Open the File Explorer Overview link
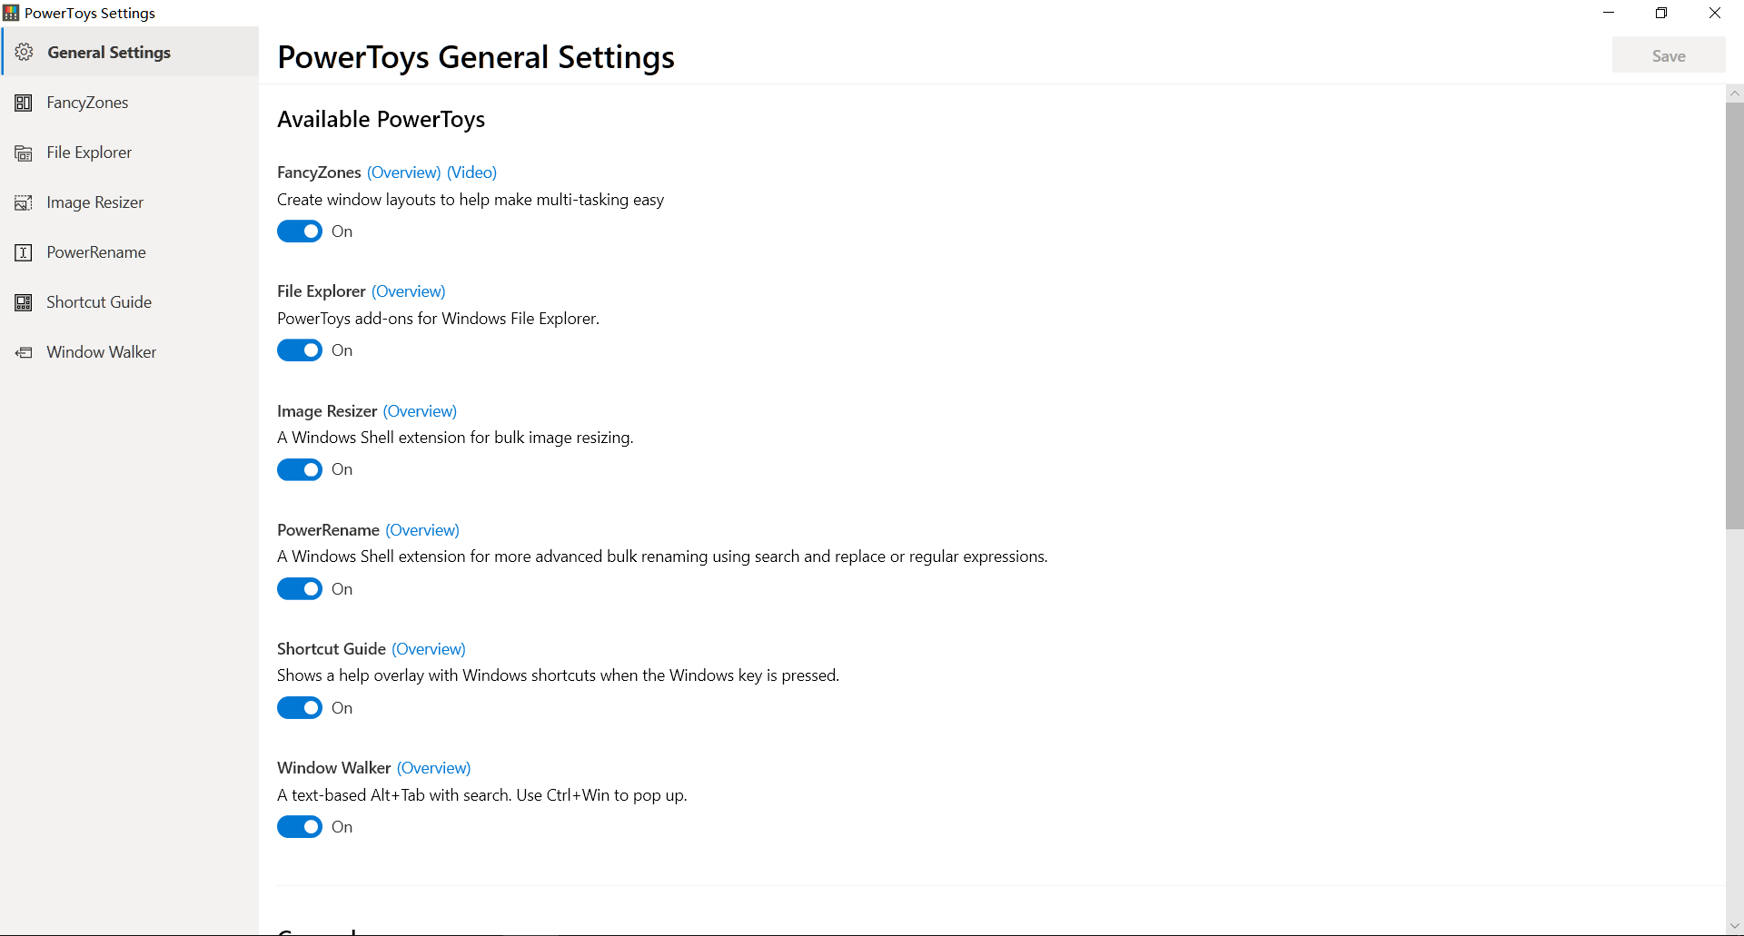This screenshot has height=936, width=1744. click(x=409, y=291)
